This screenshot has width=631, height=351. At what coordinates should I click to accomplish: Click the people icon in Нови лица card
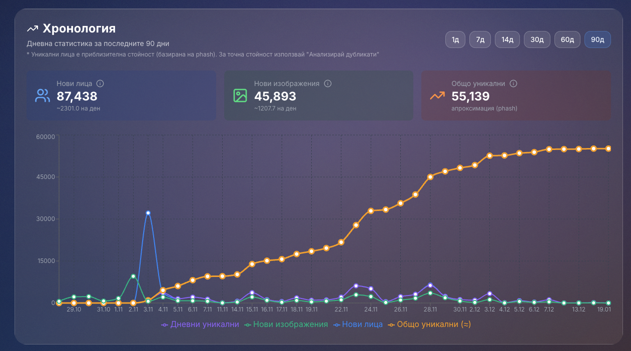(43, 95)
